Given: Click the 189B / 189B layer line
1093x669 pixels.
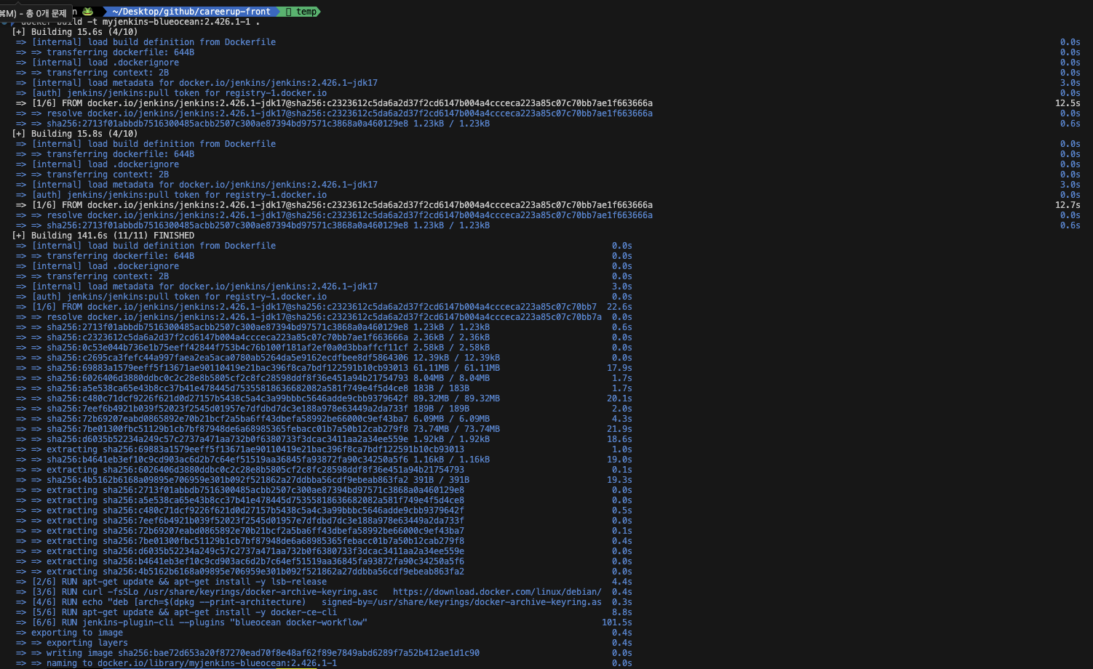Looking at the screenshot, I should click(x=242, y=409).
